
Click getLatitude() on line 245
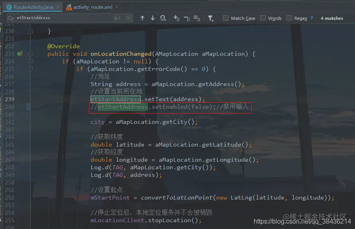(225, 145)
